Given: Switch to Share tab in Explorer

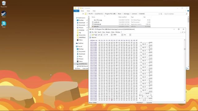Looking at the screenshot, I should coord(88,11).
